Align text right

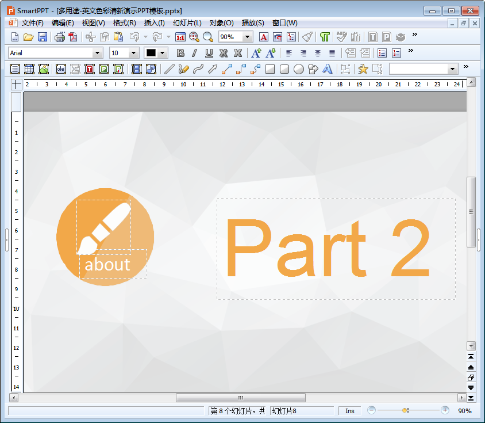303,53
